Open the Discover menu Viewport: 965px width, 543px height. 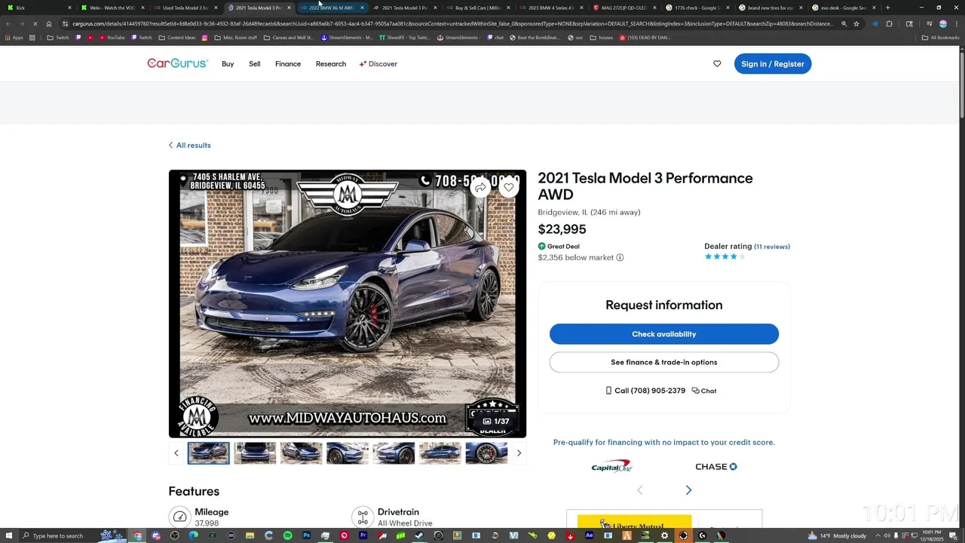pyautogui.click(x=378, y=64)
